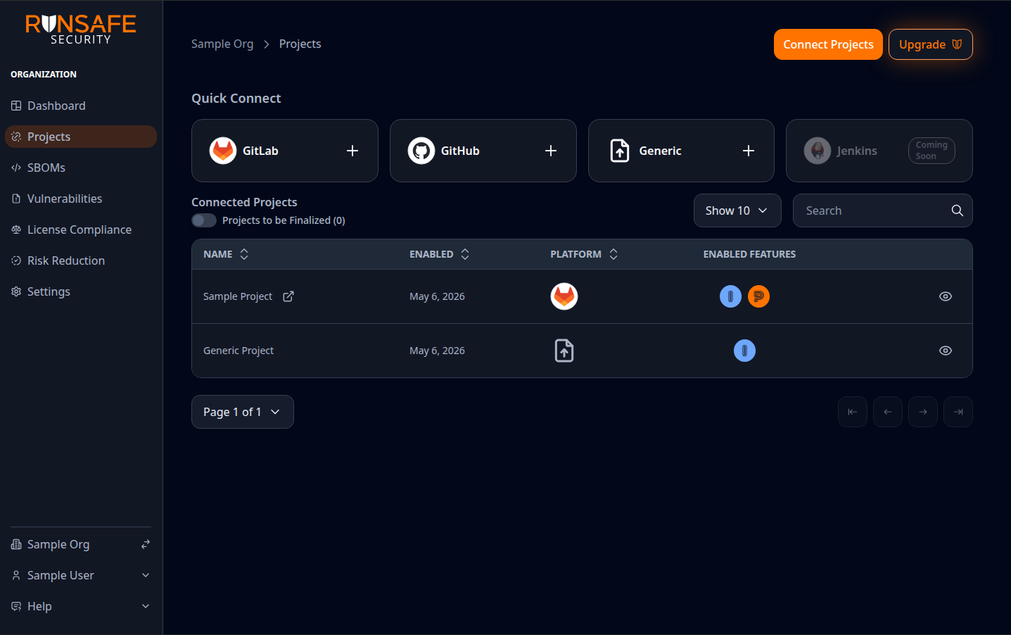Click Projects breadcrumb
The height and width of the screenshot is (635, 1011).
300,44
